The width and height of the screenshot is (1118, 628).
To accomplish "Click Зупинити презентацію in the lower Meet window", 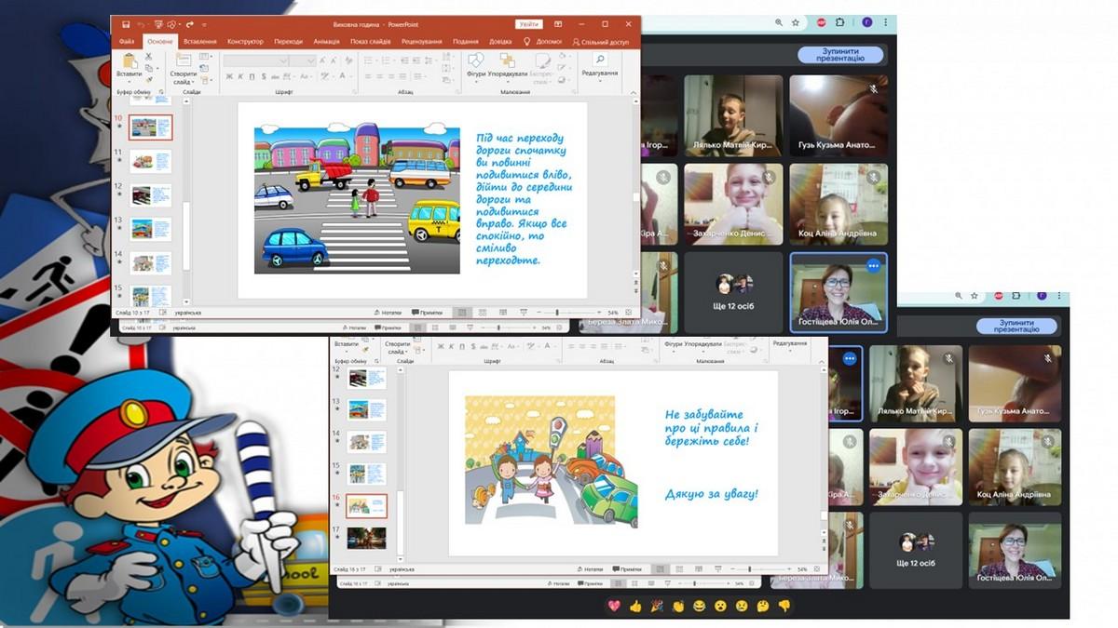I will pyautogui.click(x=1016, y=326).
